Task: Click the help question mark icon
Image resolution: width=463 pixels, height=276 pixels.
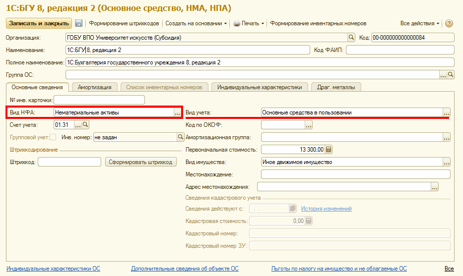Action: (x=449, y=23)
